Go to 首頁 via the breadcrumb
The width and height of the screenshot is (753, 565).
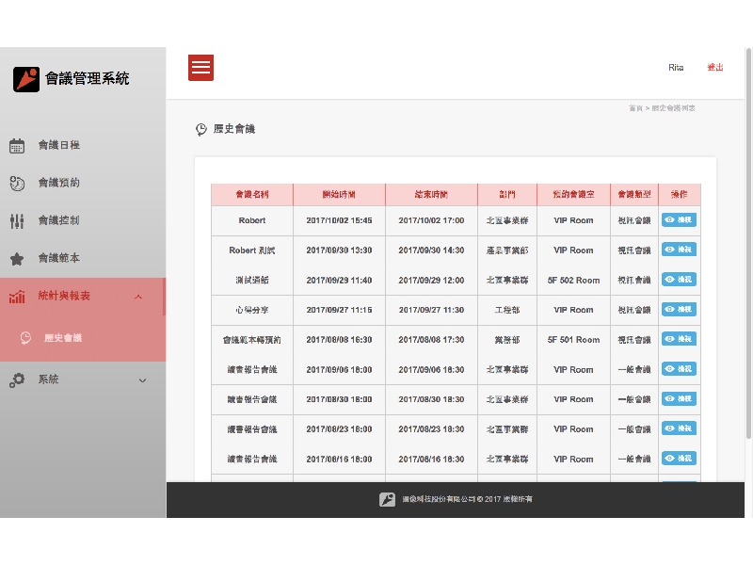point(635,108)
